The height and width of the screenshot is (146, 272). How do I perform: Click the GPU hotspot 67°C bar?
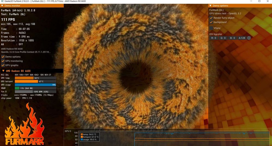click(36, 81)
